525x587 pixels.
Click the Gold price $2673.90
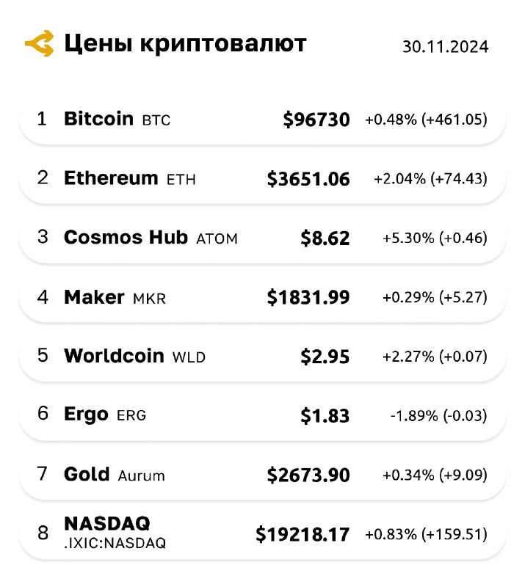pos(308,475)
